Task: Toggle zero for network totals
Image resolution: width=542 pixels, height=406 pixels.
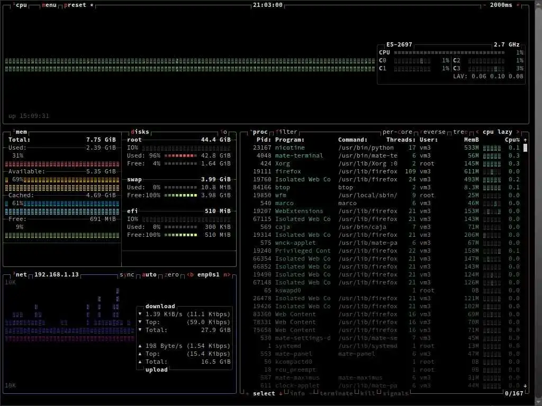Action: 171,275
